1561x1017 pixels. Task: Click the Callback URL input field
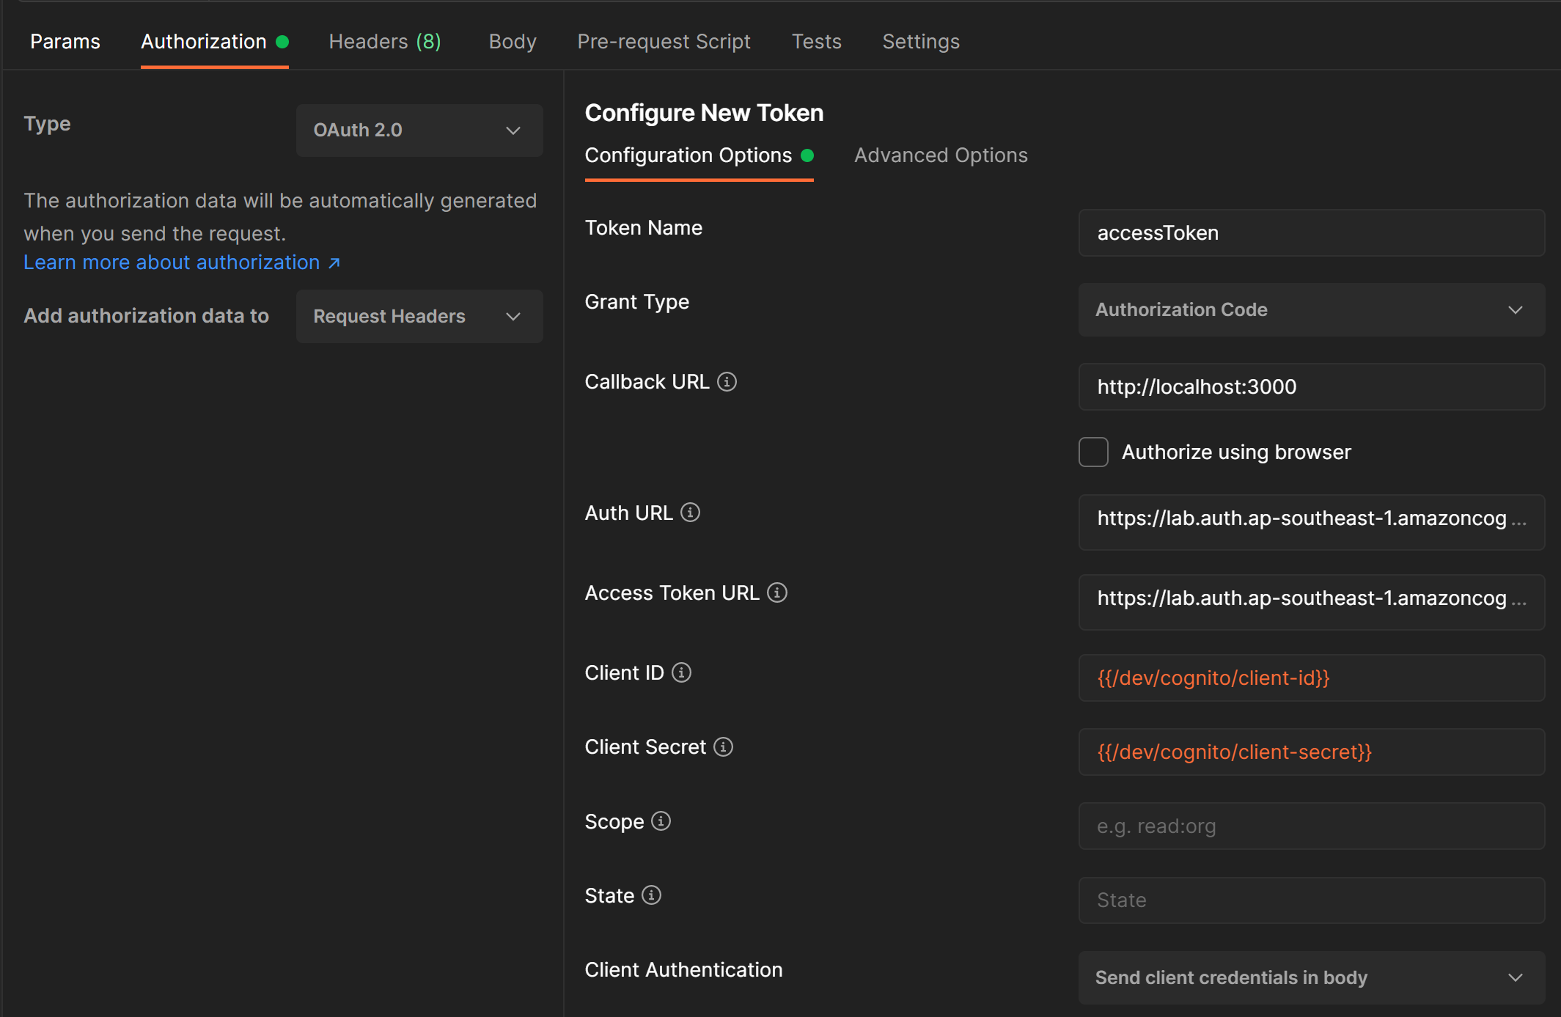click(1312, 387)
